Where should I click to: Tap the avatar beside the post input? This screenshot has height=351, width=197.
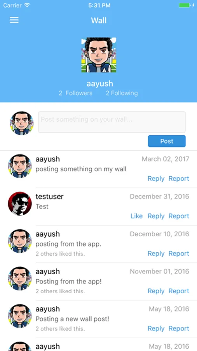pos(22,123)
